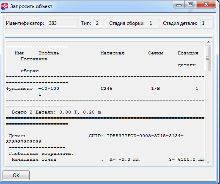Screen dimensions: 220x184
Task: Click the profile value —10*100
Action: (x=49, y=89)
